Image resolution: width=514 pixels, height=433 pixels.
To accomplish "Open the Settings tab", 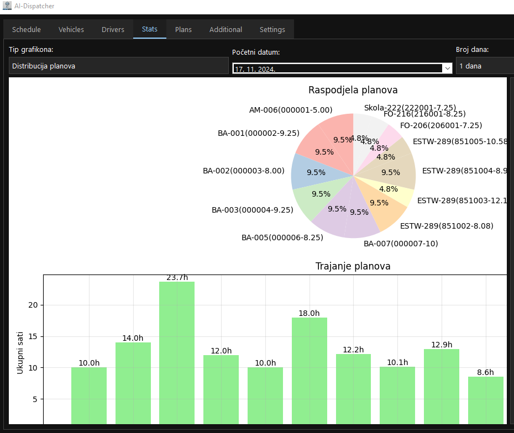I will pyautogui.click(x=272, y=29).
